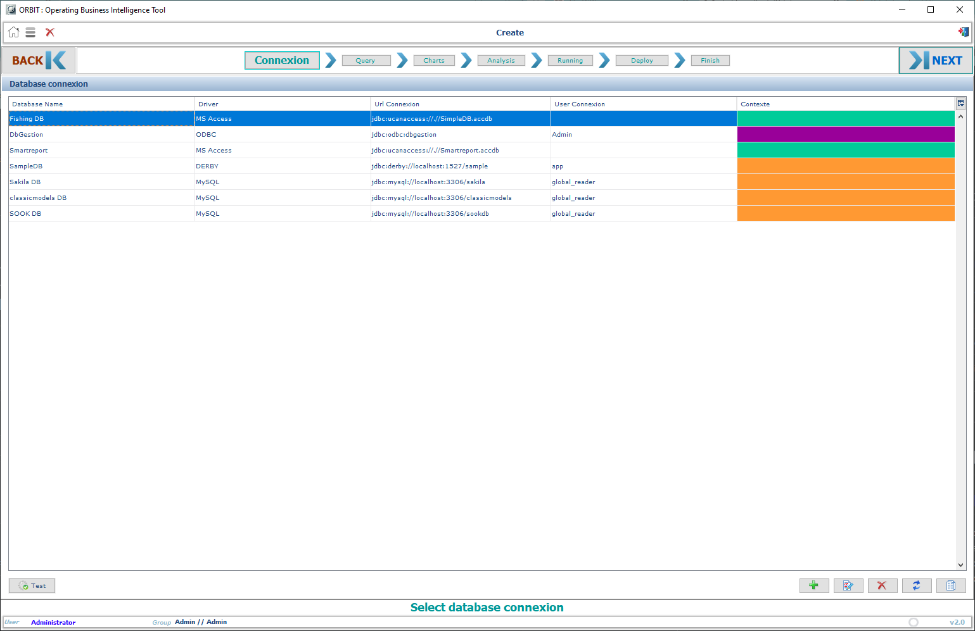Select the Finish wizard step
This screenshot has width=975, height=631.
coord(710,61)
